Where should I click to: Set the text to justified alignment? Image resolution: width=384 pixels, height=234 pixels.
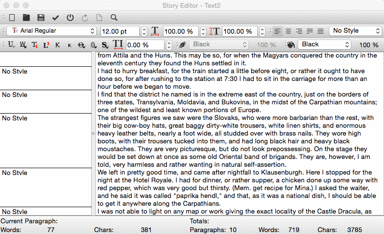310,31
